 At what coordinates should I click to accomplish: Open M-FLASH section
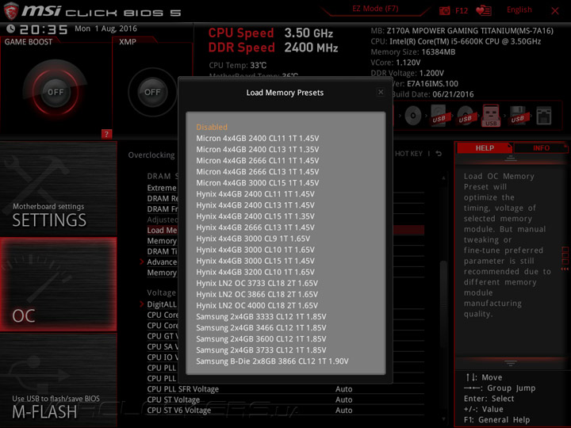point(58,380)
